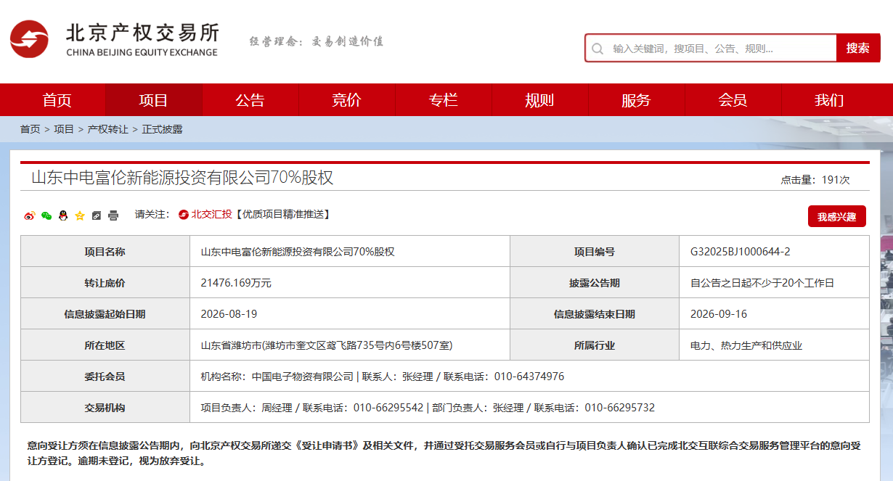
Task: Click the 所属行业 header cell
Action: (x=595, y=345)
